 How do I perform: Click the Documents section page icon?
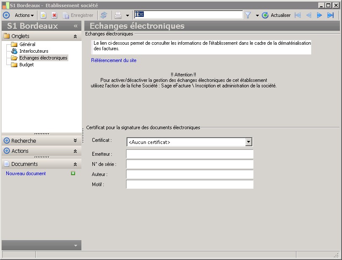pyautogui.click(x=7, y=164)
